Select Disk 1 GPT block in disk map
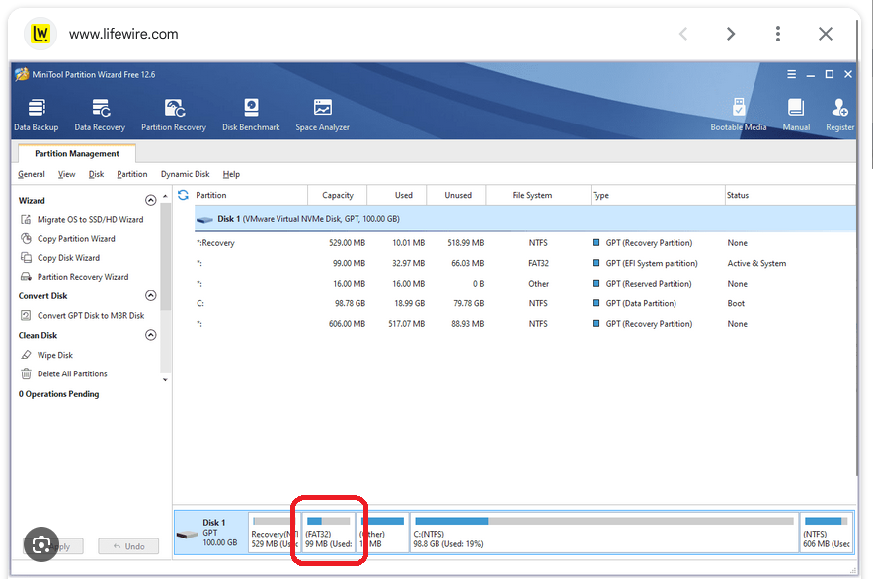This screenshot has height=579, width=873. point(211,533)
